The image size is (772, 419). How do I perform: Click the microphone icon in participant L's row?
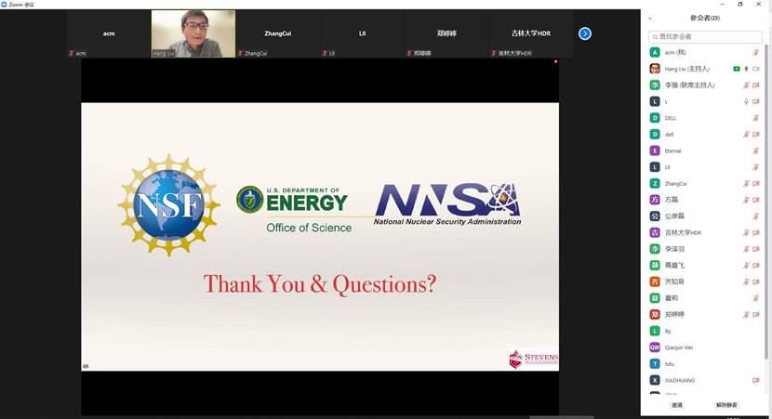click(746, 101)
